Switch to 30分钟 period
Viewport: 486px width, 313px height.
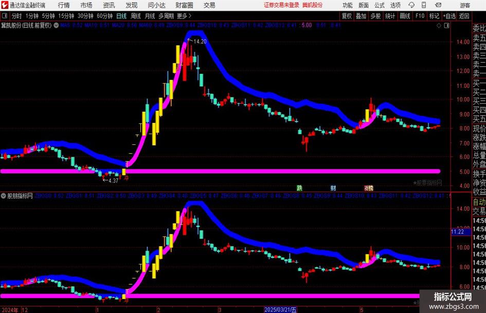[85, 16]
